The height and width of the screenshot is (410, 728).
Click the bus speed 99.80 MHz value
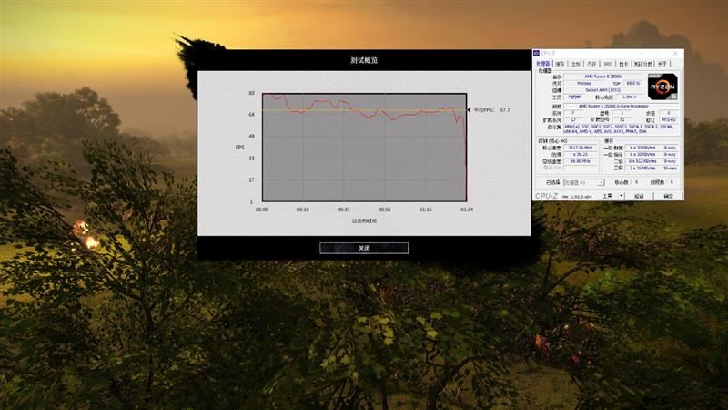581,161
